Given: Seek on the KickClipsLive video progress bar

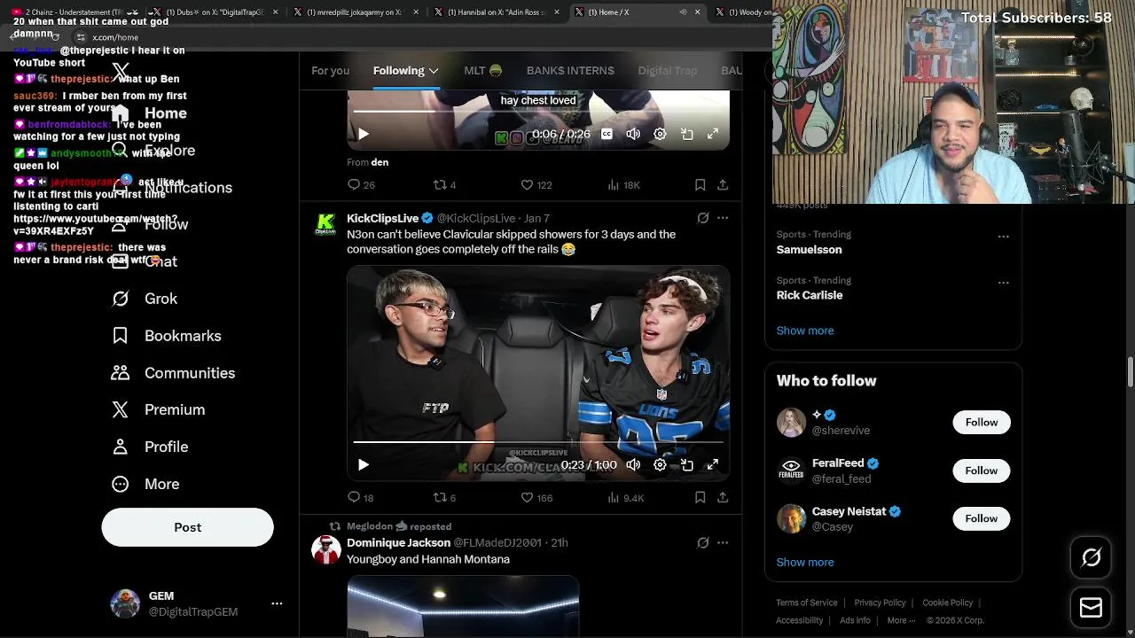Looking at the screenshot, I should (x=537, y=441).
